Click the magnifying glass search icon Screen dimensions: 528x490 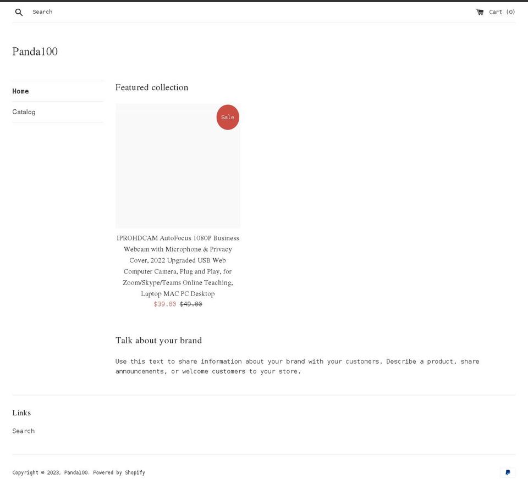point(19,13)
